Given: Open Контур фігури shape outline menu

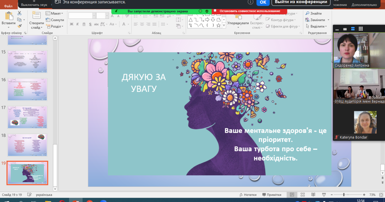Looking at the screenshot, I should [x=281, y=20].
